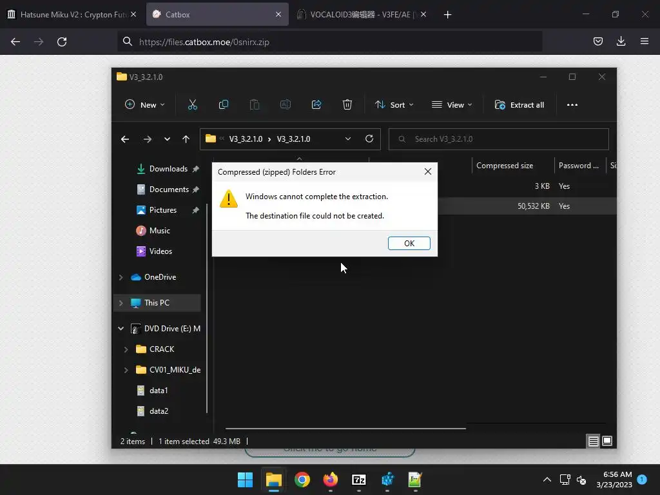Select the This PC sidebar entry
Screen dimensions: 660x495
point(157,303)
